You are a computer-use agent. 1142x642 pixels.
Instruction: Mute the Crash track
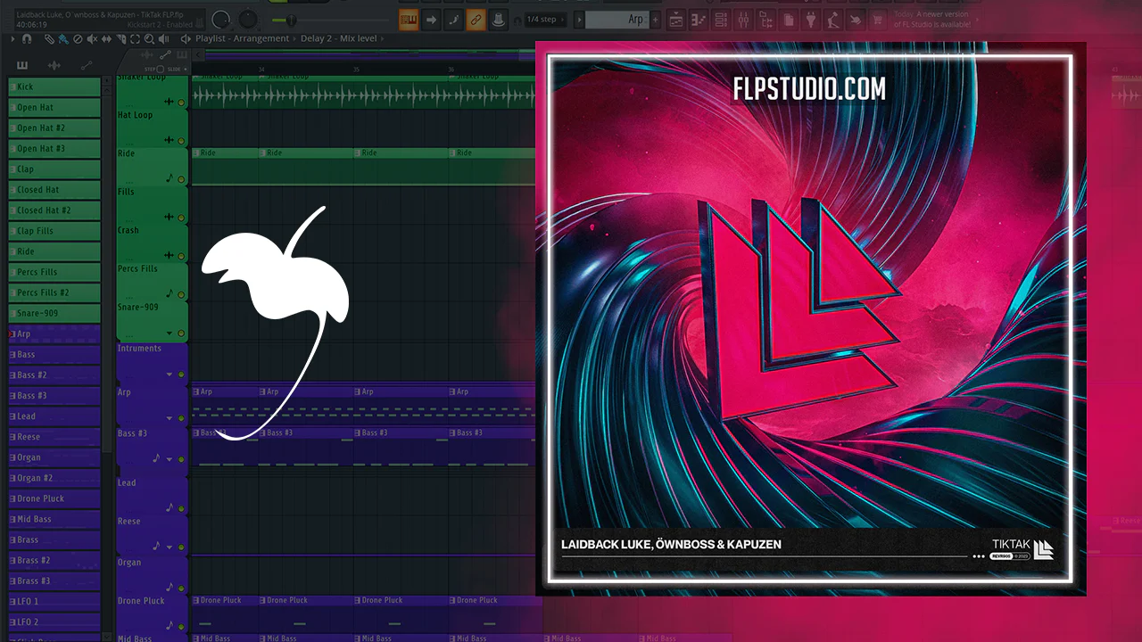click(x=181, y=255)
